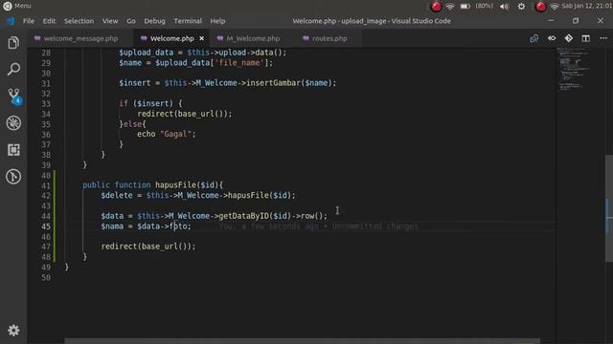613x344 pixels.
Task: Click the open changes editor icon
Action: 534,38
